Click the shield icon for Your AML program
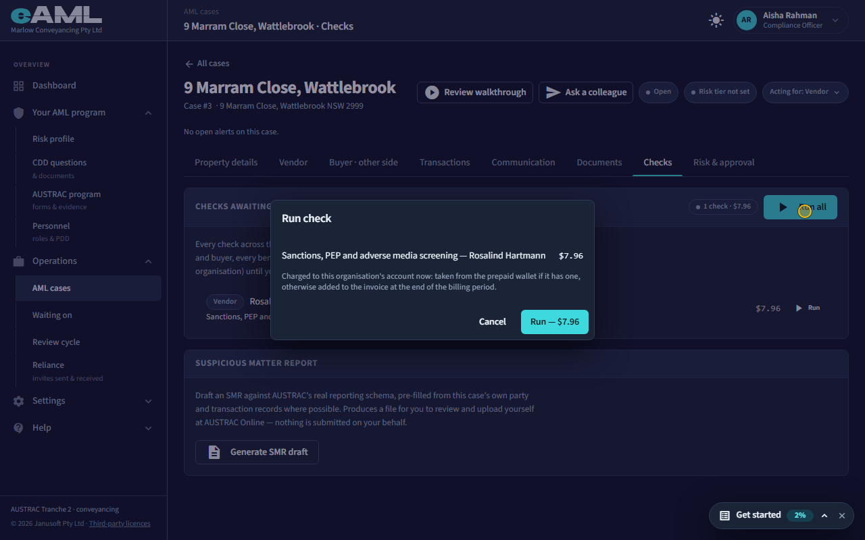 (x=19, y=113)
